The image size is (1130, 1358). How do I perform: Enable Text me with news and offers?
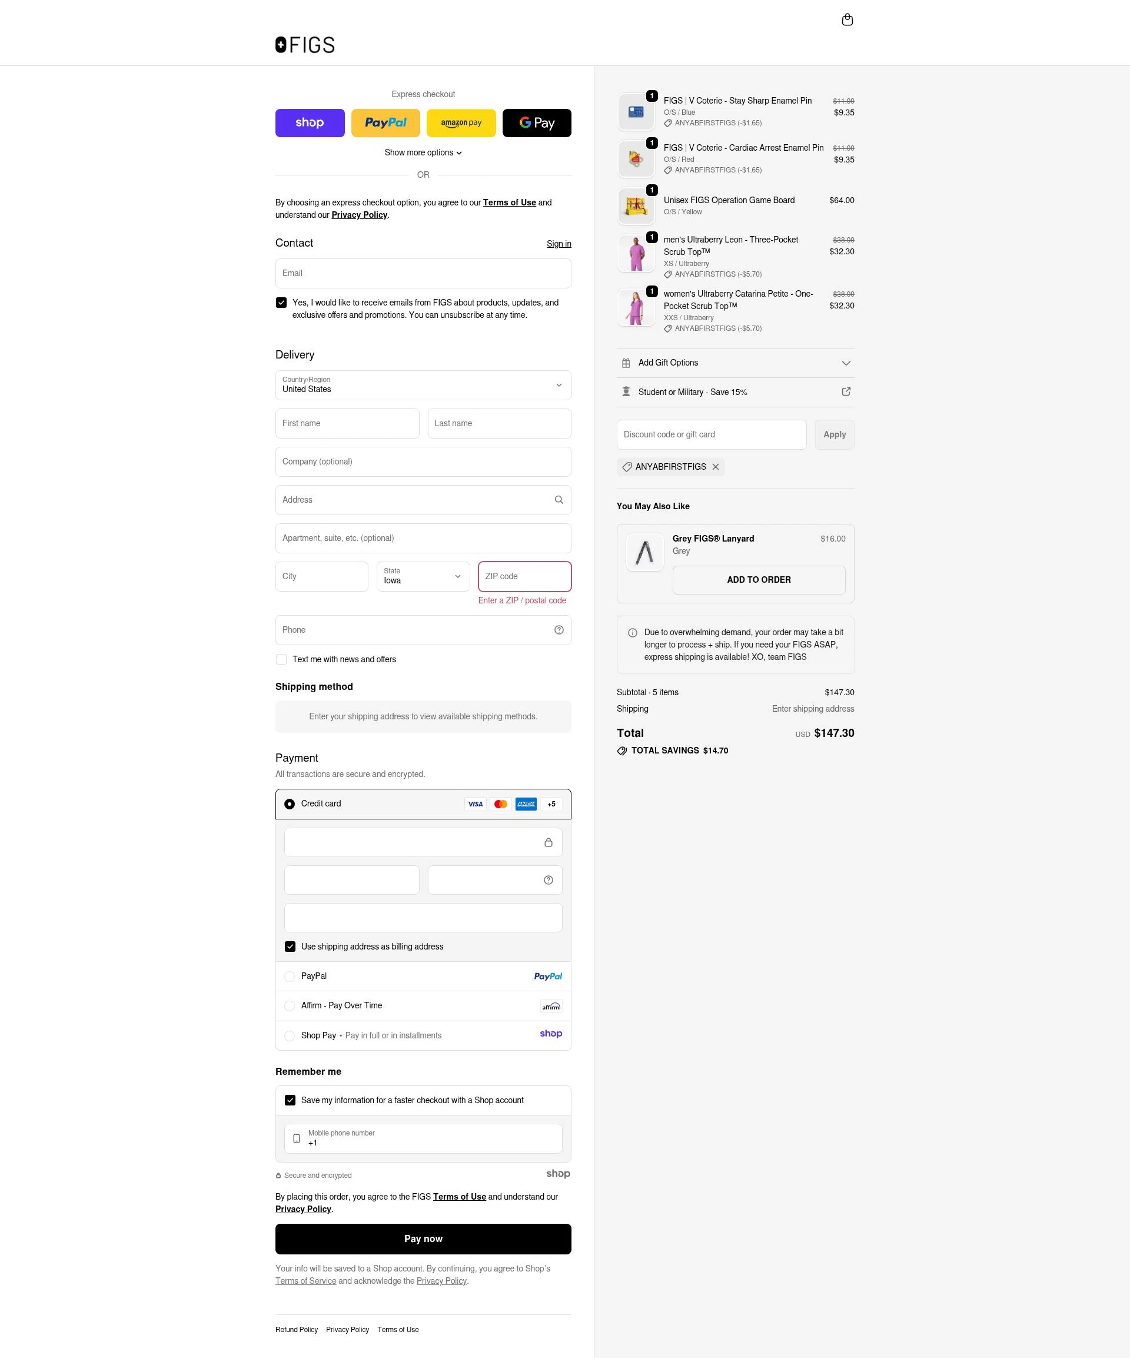281,660
